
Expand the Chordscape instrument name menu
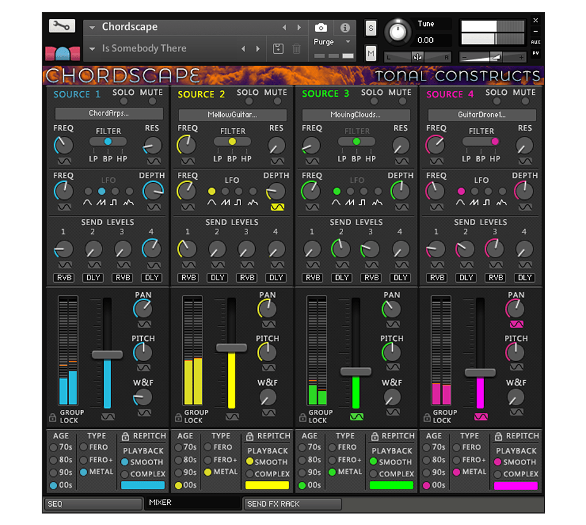click(92, 27)
